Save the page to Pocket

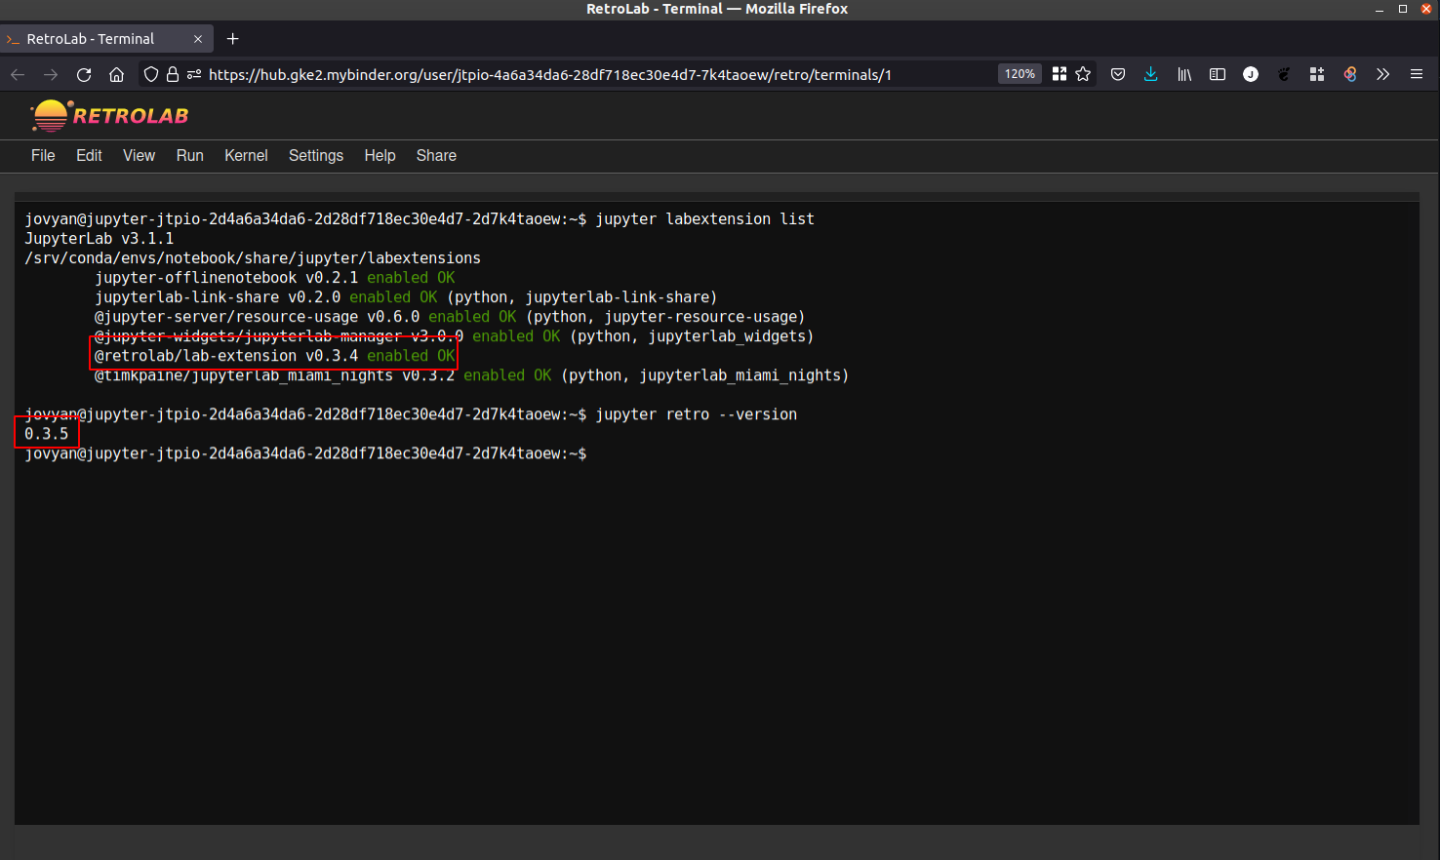coord(1117,74)
